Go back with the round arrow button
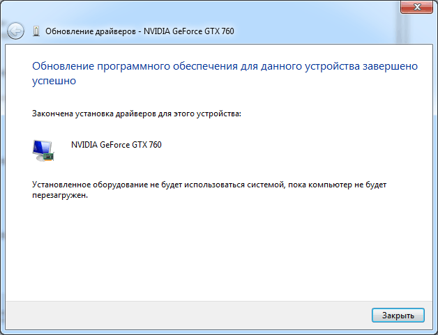This screenshot has width=438, height=335. (15, 31)
